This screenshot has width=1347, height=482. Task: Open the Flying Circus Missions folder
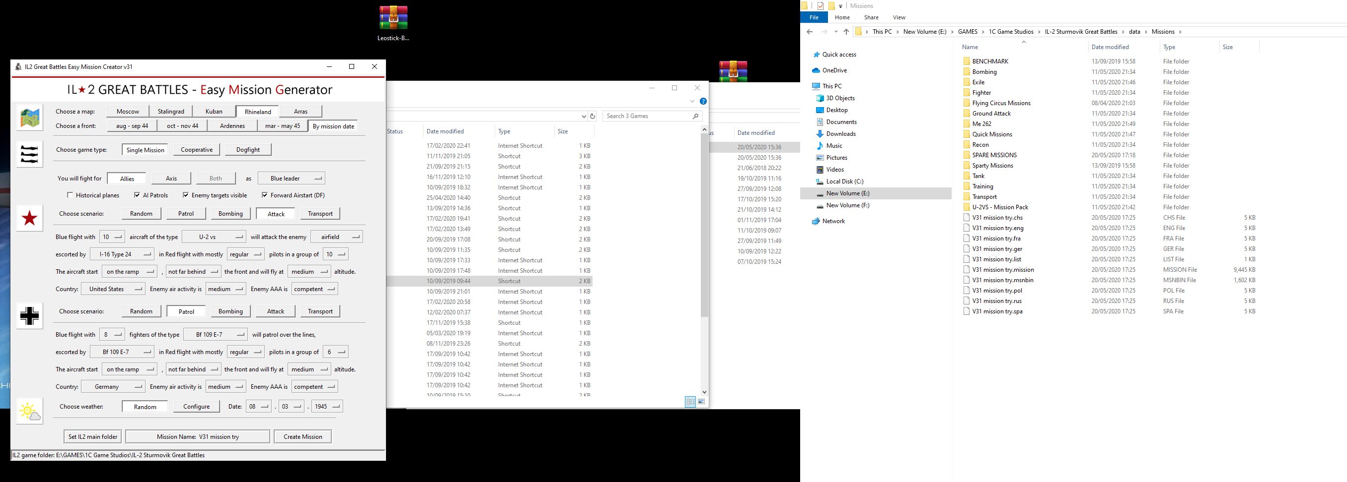coord(1001,103)
